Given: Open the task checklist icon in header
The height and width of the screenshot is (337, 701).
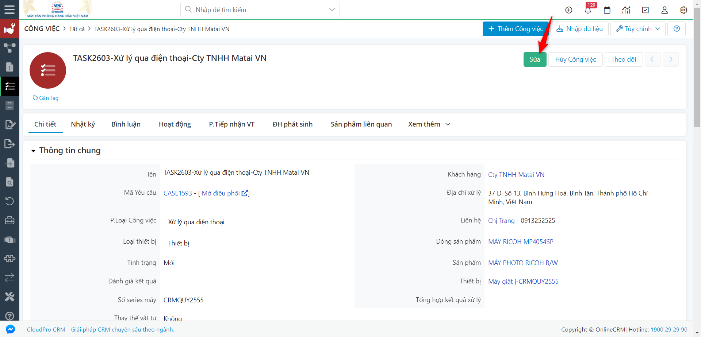Looking at the screenshot, I should click(x=646, y=10).
